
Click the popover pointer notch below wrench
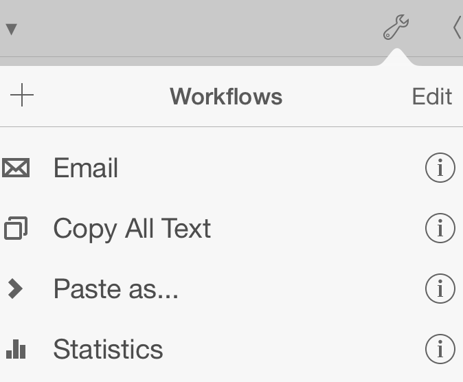(x=396, y=58)
